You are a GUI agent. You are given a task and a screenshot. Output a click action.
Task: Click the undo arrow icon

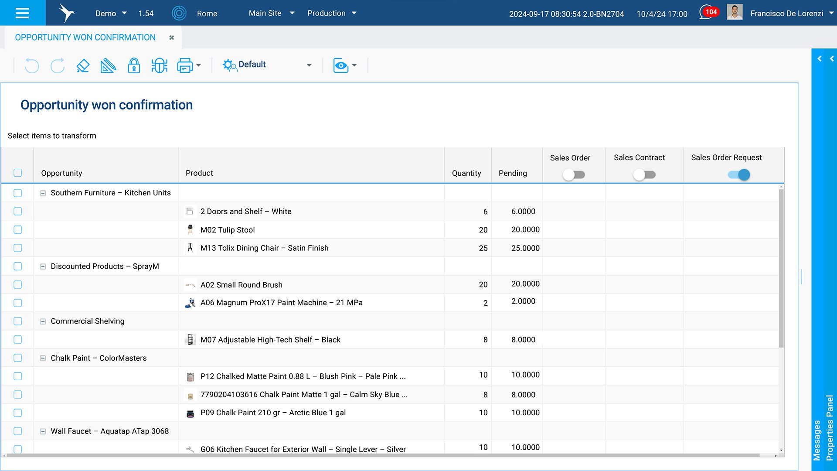click(x=32, y=65)
